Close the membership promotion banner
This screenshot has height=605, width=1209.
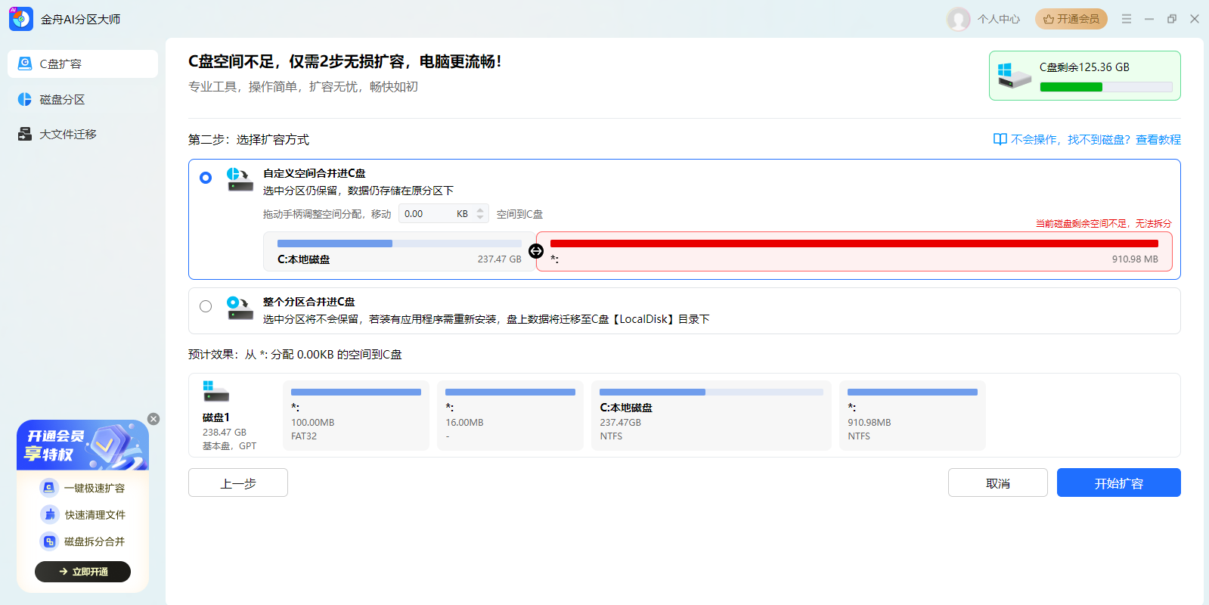click(x=153, y=419)
